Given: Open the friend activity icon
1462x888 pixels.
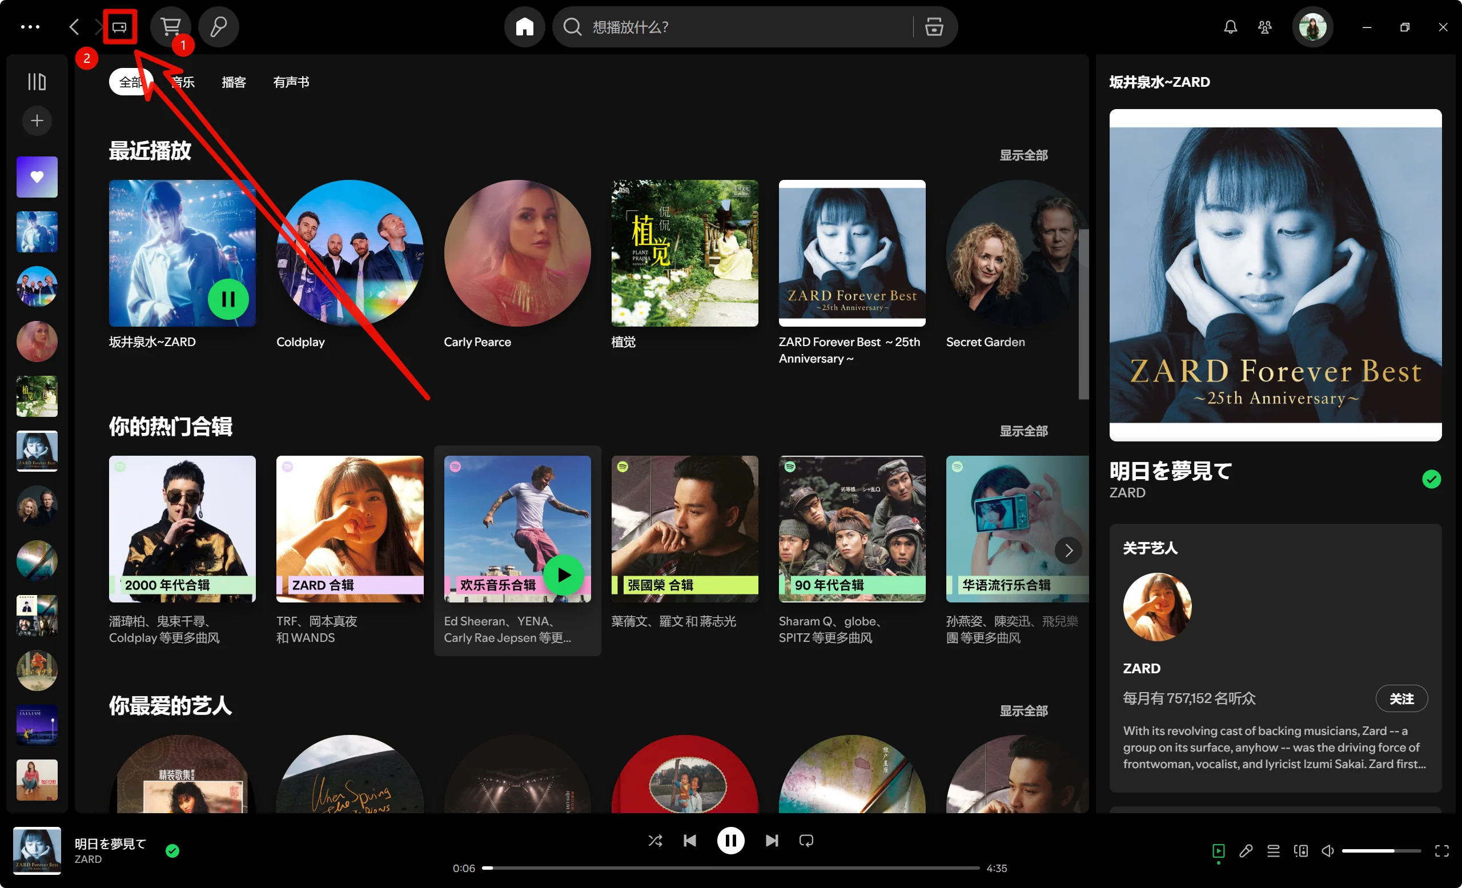Looking at the screenshot, I should coord(1264,27).
